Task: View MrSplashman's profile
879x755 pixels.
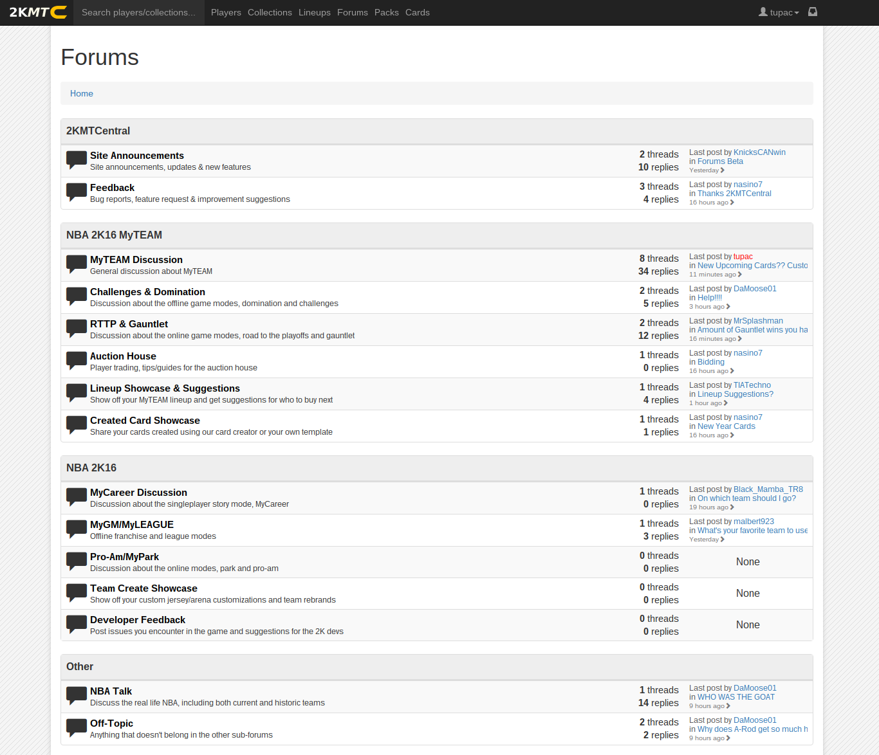Action: pos(758,321)
